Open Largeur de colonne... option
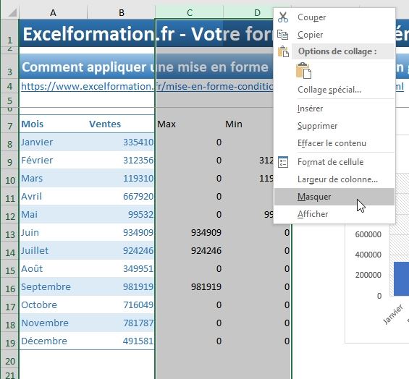 (x=334, y=179)
